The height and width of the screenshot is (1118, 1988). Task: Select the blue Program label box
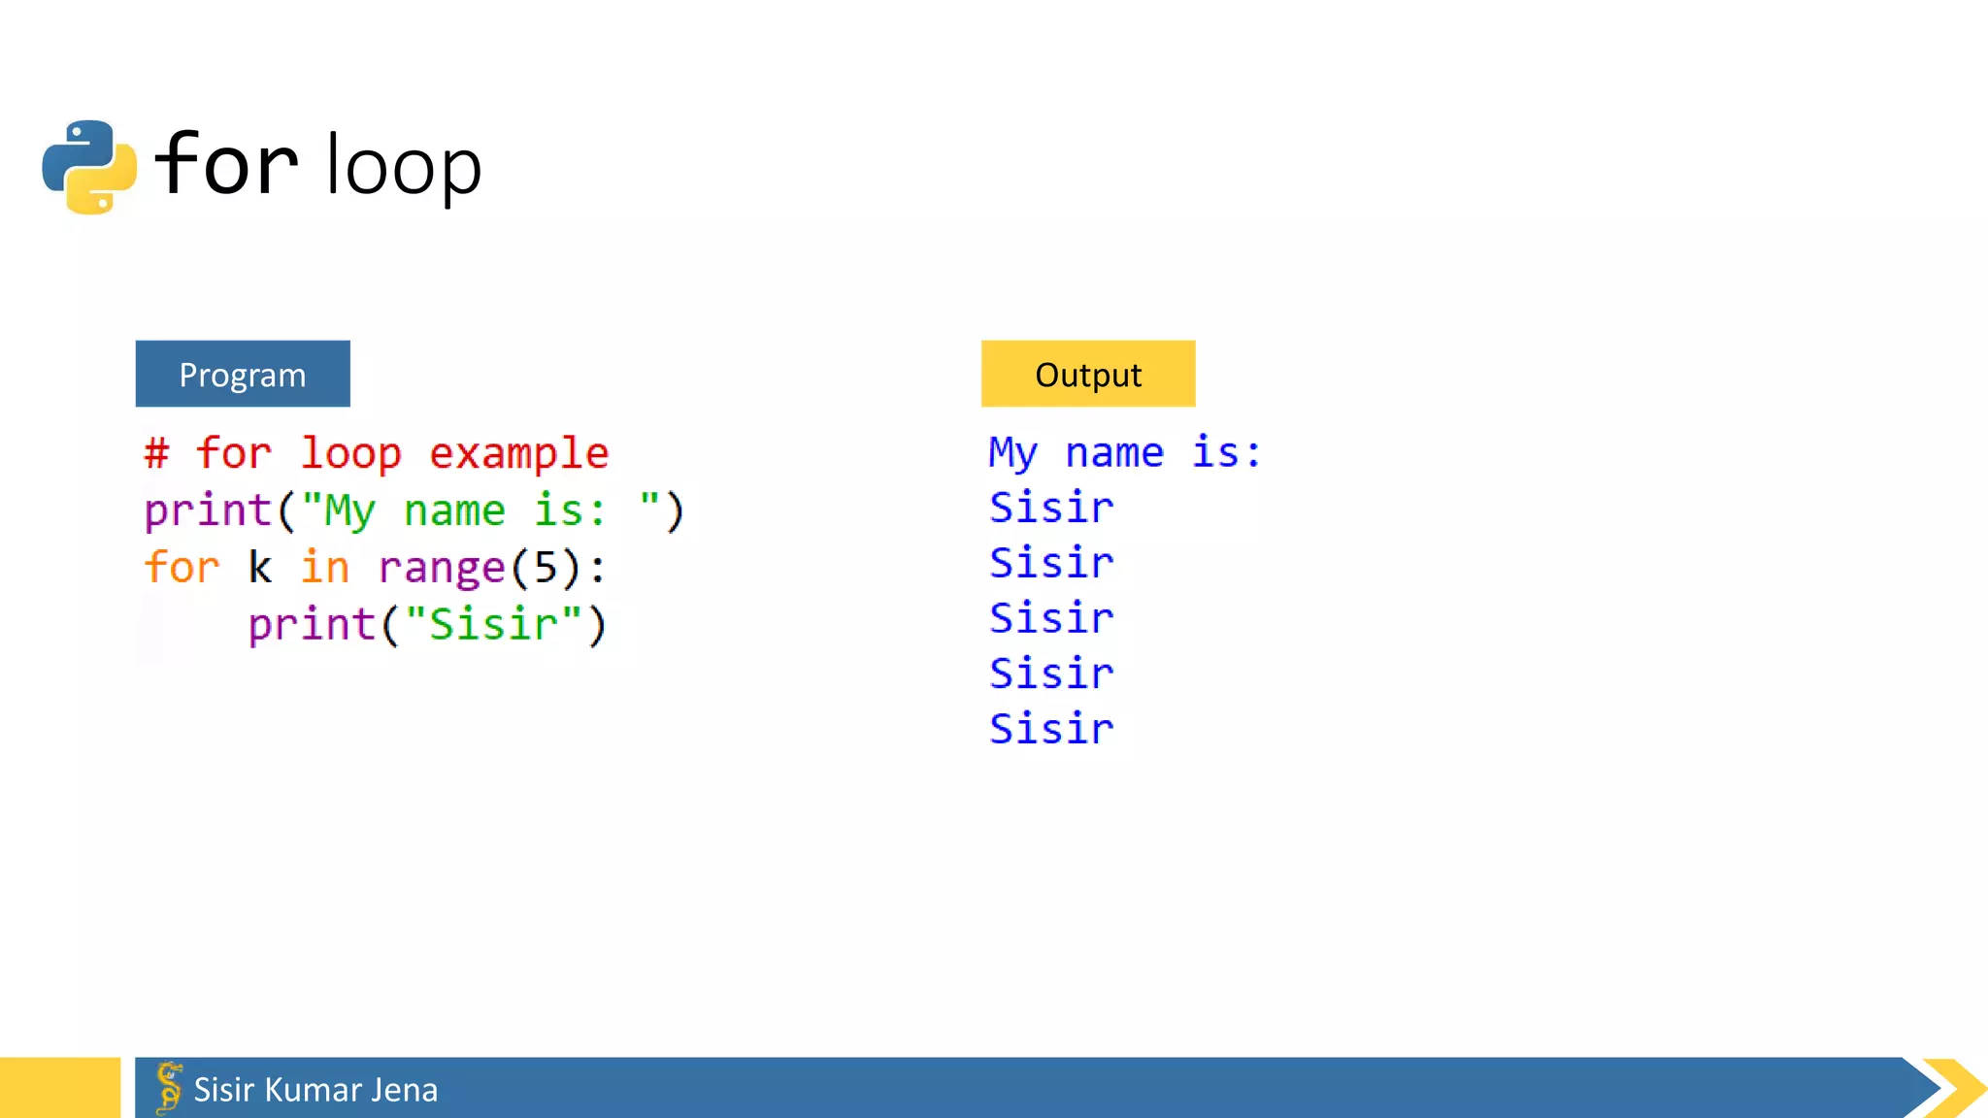243,374
